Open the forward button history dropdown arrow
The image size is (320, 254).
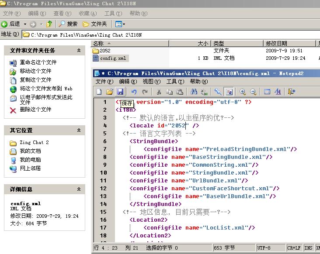point(42,24)
